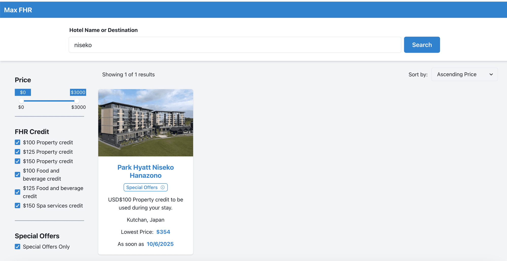This screenshot has width=507, height=261.
Task: Click the USD$100 Property credit description text
Action: tap(146, 203)
